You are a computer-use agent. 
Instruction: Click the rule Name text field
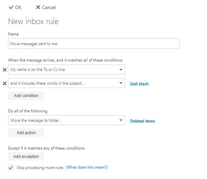coord(93,44)
